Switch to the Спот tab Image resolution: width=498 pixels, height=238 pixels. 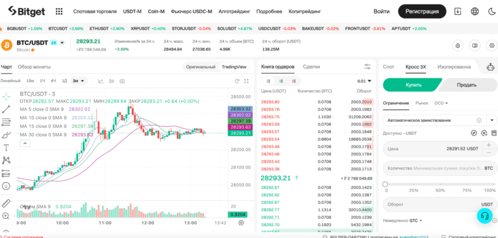point(388,67)
